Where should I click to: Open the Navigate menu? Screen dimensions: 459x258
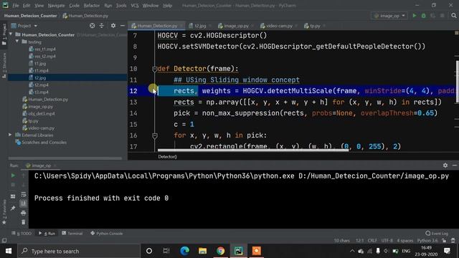pyautogui.click(x=56, y=6)
